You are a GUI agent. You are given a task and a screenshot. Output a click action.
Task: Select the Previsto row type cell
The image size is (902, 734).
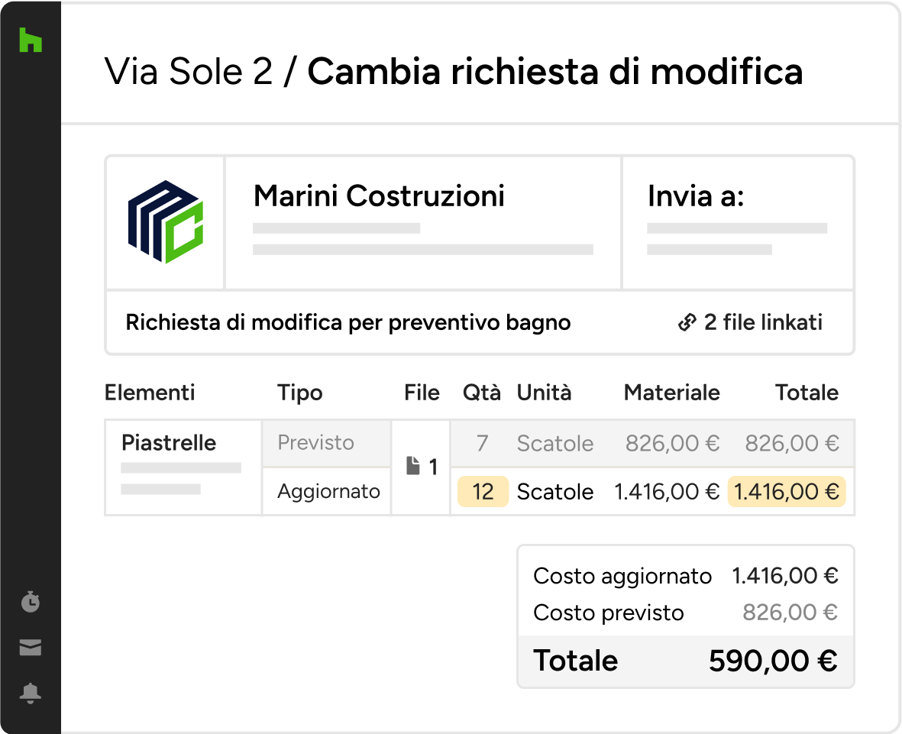tap(316, 443)
